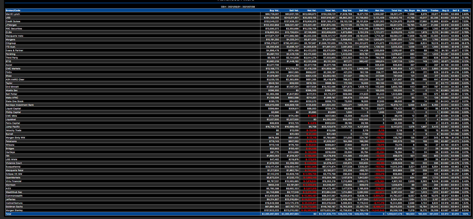Select the Bell Potter row
The width and height of the screenshot is (473, 219).
pos(238,94)
